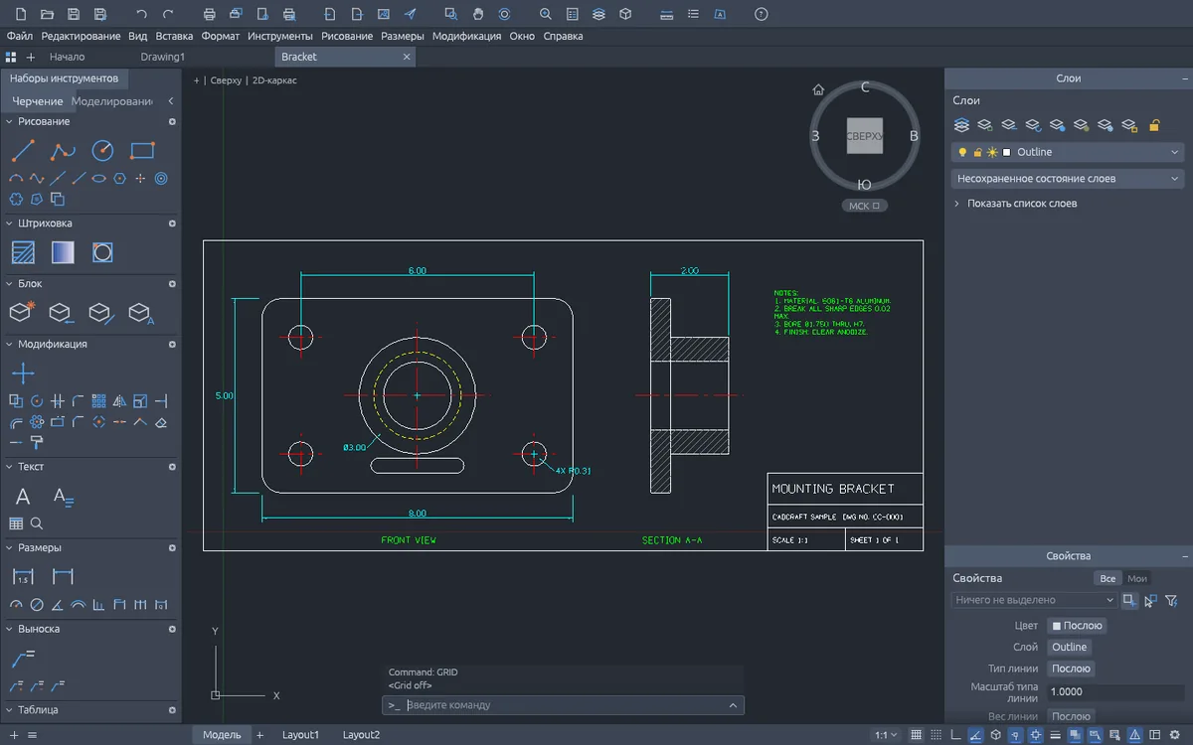Select the large A single-line text tool
Screen dimensions: 1193x745
click(23, 497)
